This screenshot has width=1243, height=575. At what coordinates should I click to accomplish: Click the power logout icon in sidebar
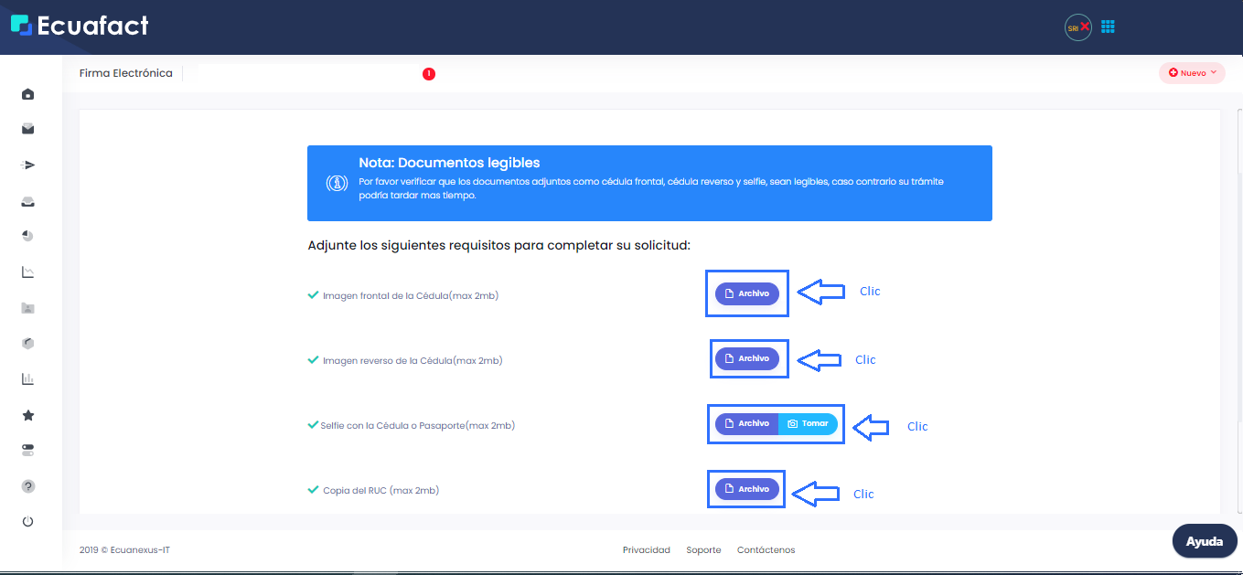coord(27,521)
